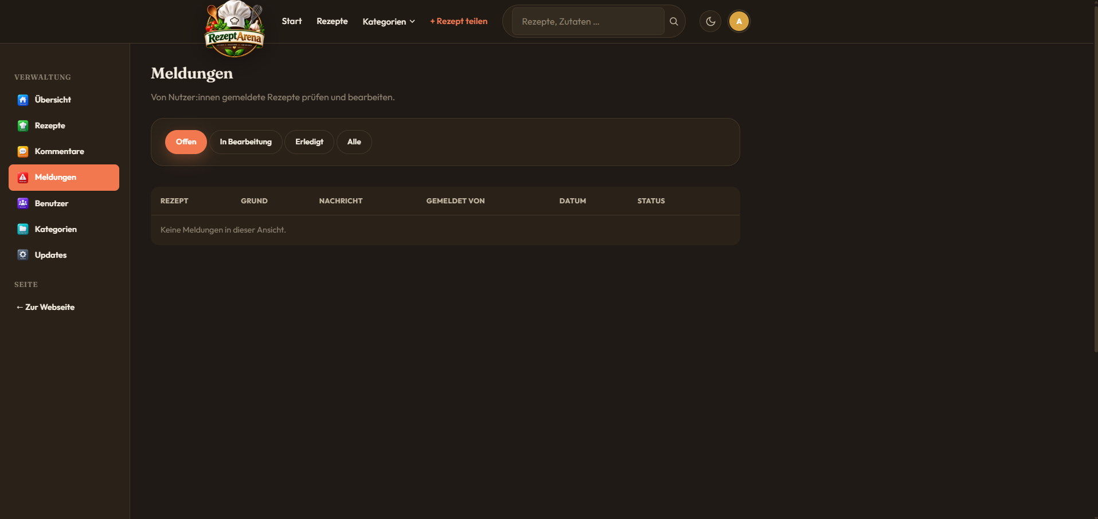1098x519 pixels.
Task: Show Erledigt reports
Action: (310, 142)
